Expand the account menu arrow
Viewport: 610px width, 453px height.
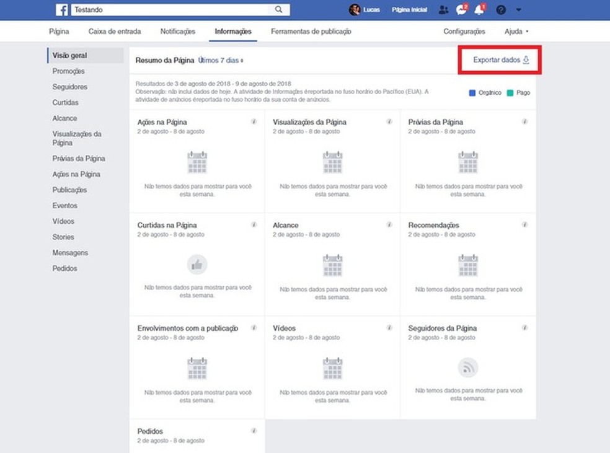519,10
